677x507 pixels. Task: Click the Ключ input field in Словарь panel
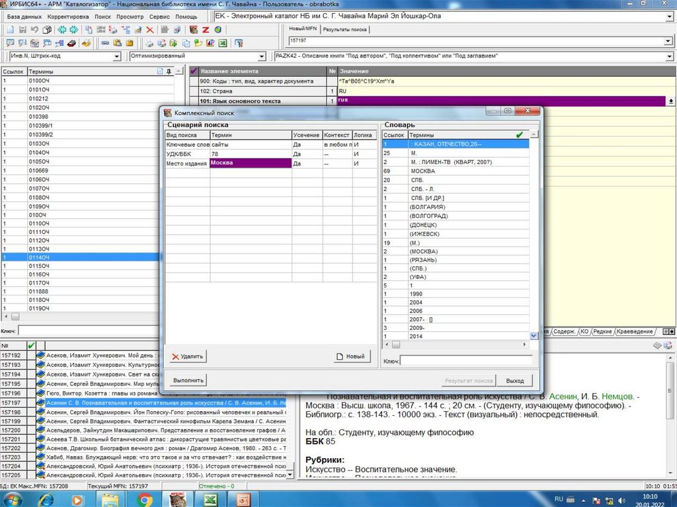tap(466, 361)
